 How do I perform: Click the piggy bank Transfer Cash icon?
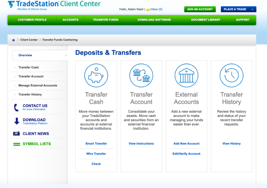[x=96, y=75]
